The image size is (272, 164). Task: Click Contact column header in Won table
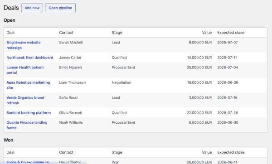pyautogui.click(x=66, y=152)
